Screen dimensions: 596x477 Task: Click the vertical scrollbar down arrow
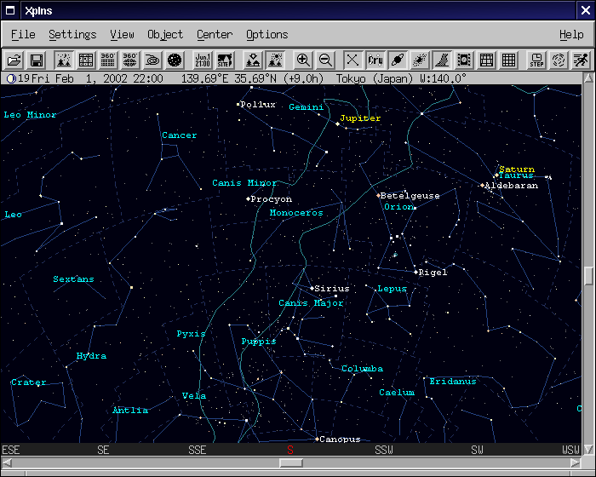pos(588,449)
